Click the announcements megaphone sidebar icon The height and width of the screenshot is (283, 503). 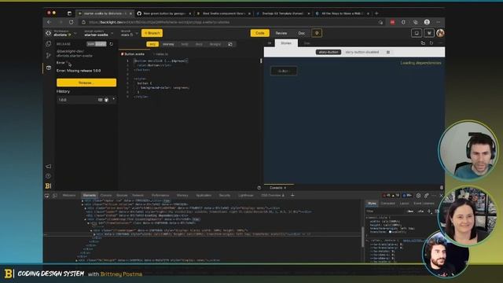pos(48,166)
